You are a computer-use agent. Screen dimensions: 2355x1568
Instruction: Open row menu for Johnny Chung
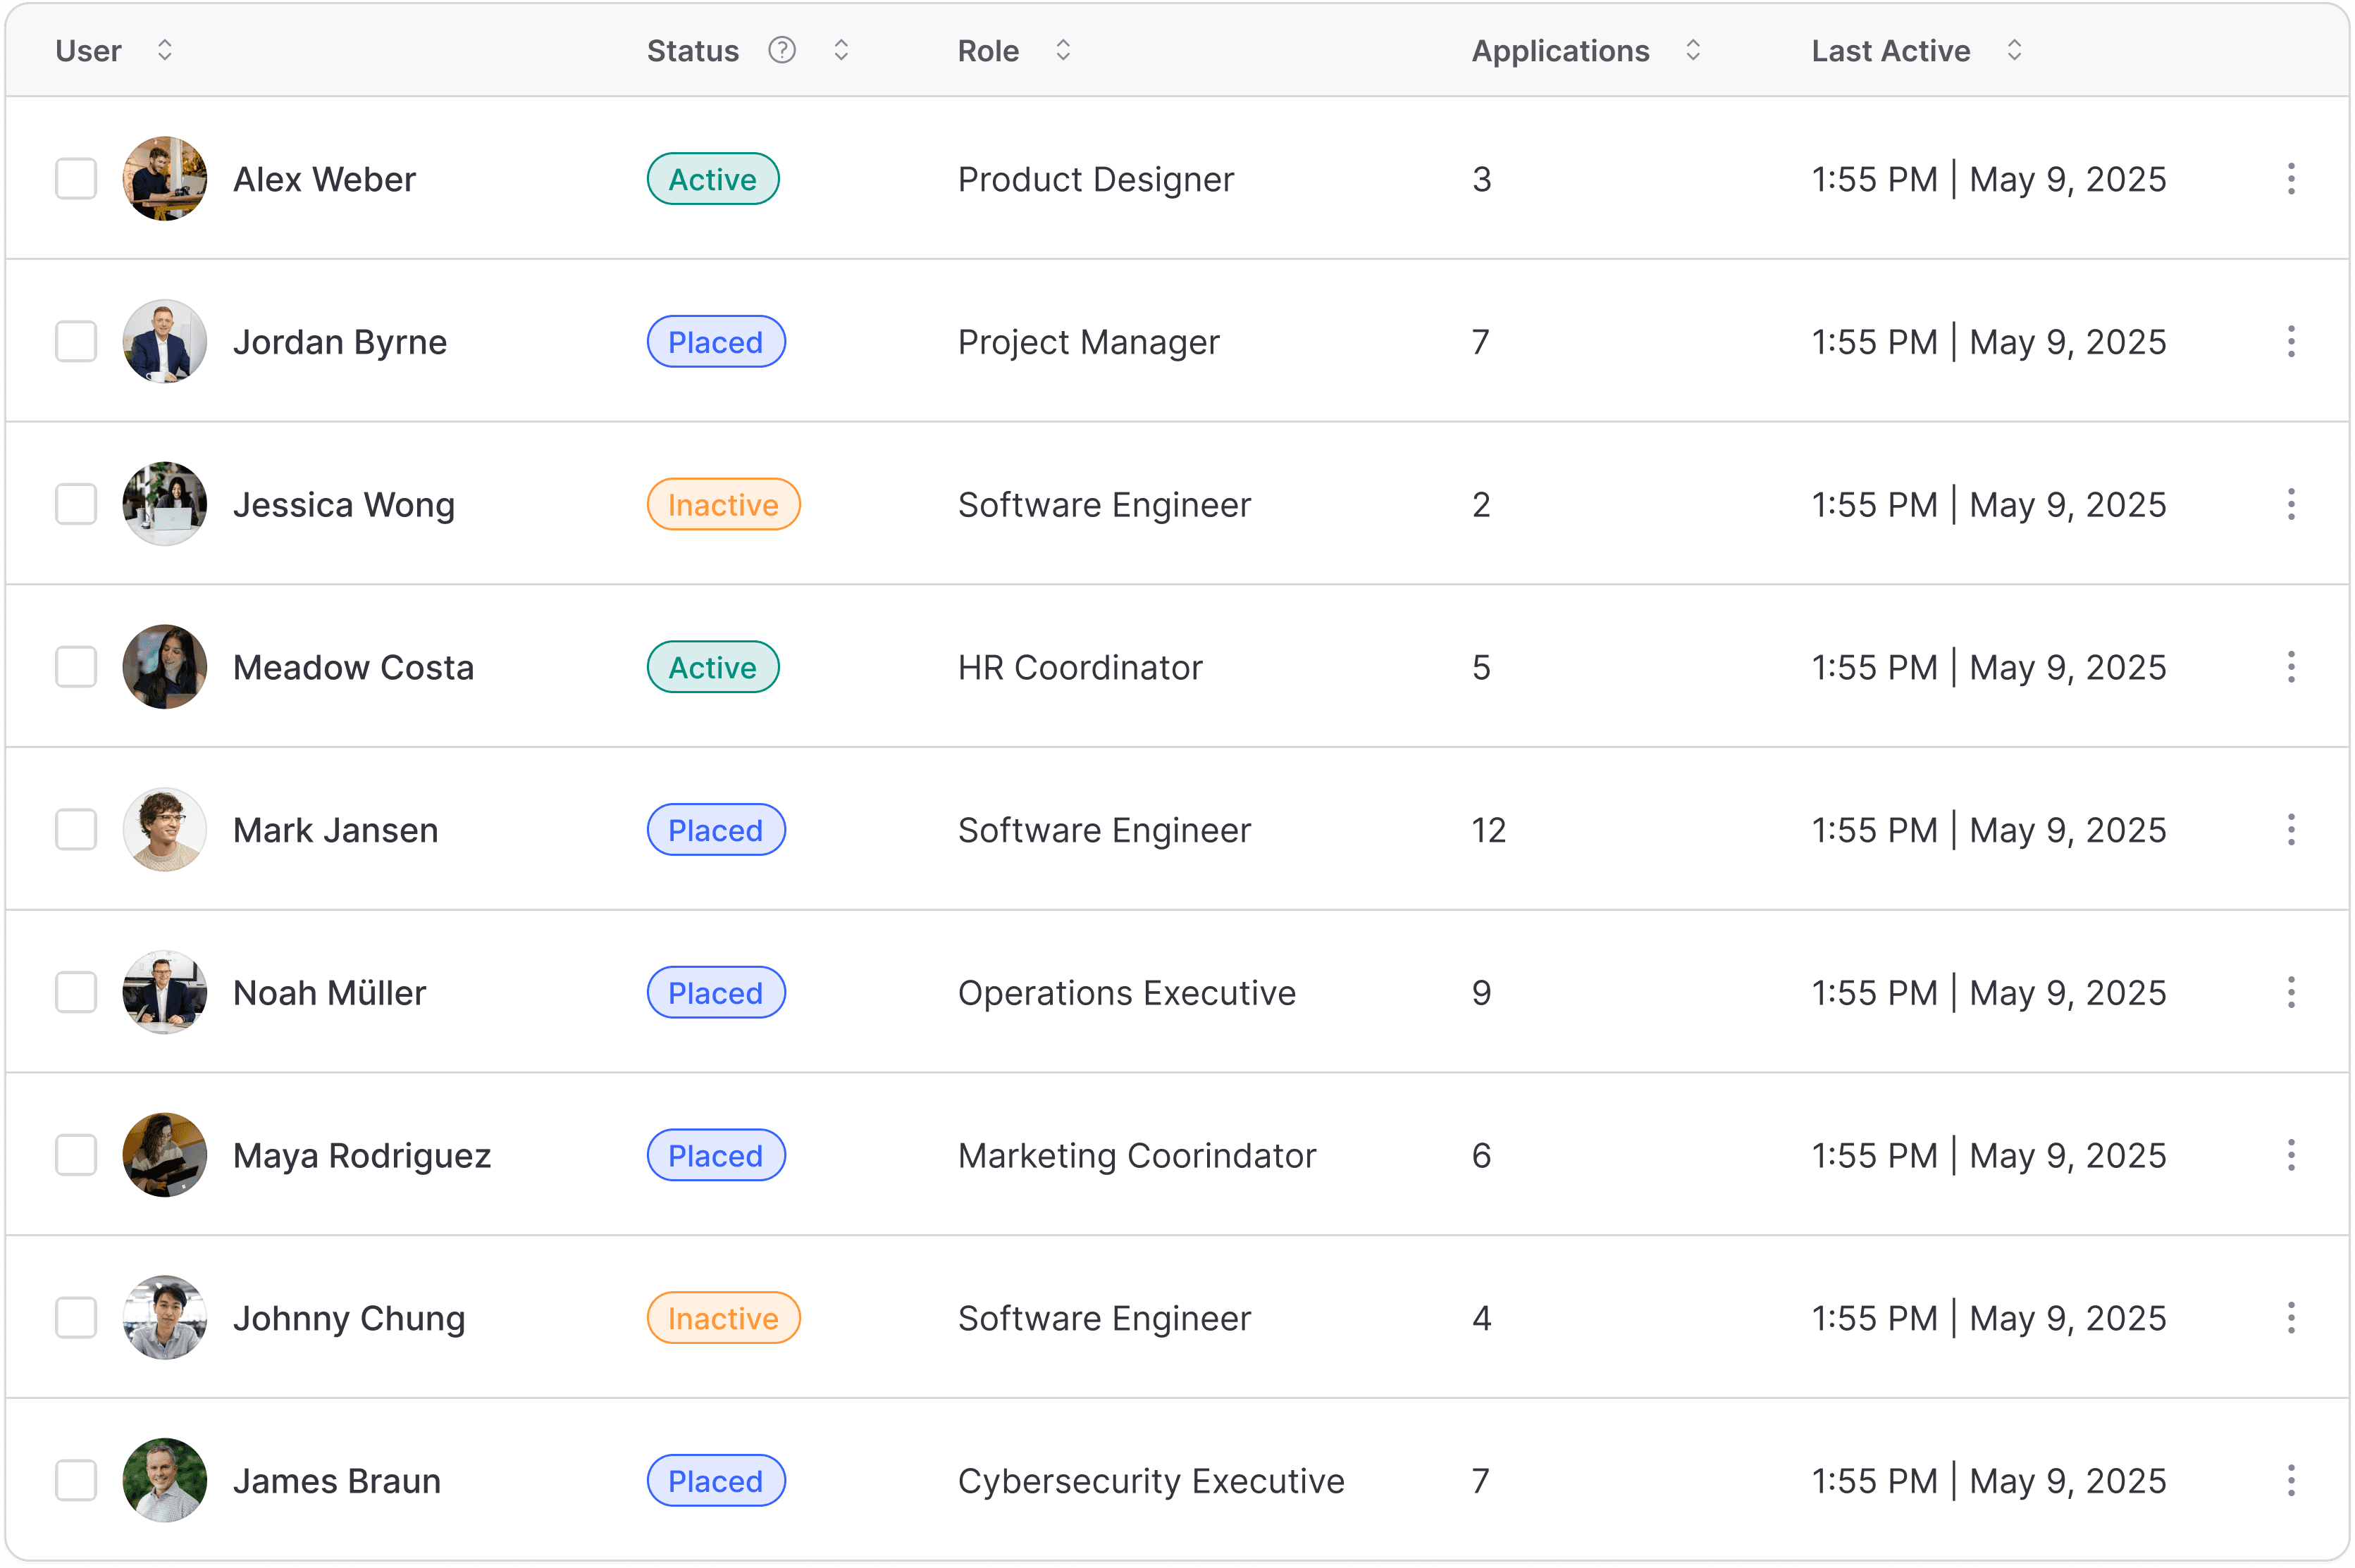pyautogui.click(x=2290, y=1318)
